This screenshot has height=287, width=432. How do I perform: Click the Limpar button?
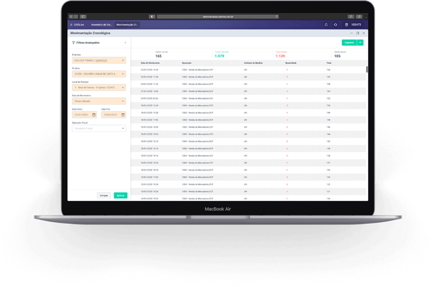click(104, 196)
